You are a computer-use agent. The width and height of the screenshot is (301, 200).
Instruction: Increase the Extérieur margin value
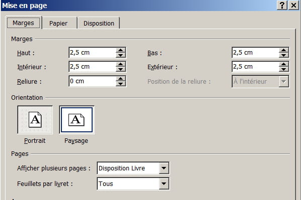point(284,64)
